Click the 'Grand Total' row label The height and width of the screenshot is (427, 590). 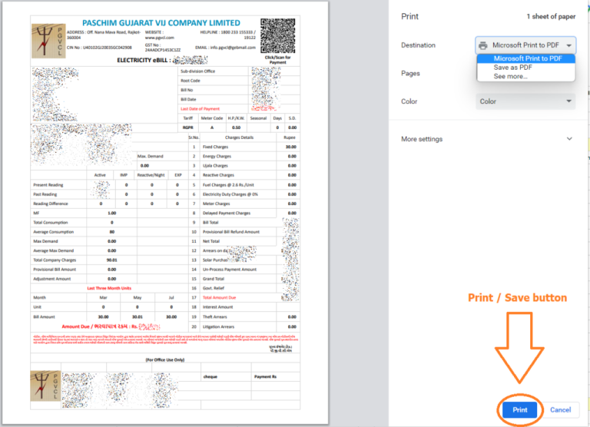tap(214, 279)
